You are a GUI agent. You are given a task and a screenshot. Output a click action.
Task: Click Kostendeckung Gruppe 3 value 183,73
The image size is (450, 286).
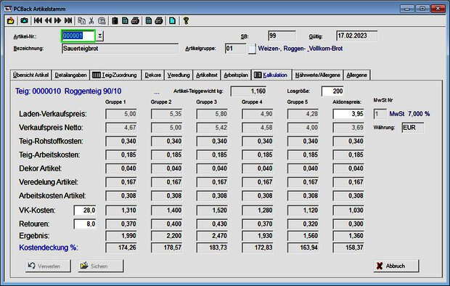click(212, 248)
